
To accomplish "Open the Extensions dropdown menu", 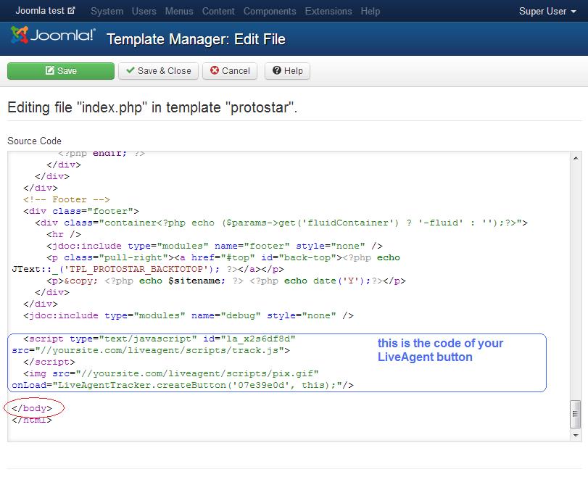I will (x=328, y=11).
